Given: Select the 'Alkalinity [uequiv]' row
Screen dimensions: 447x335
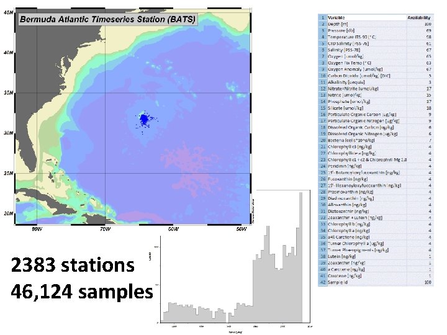Looking at the screenshot, I should pos(376,83).
